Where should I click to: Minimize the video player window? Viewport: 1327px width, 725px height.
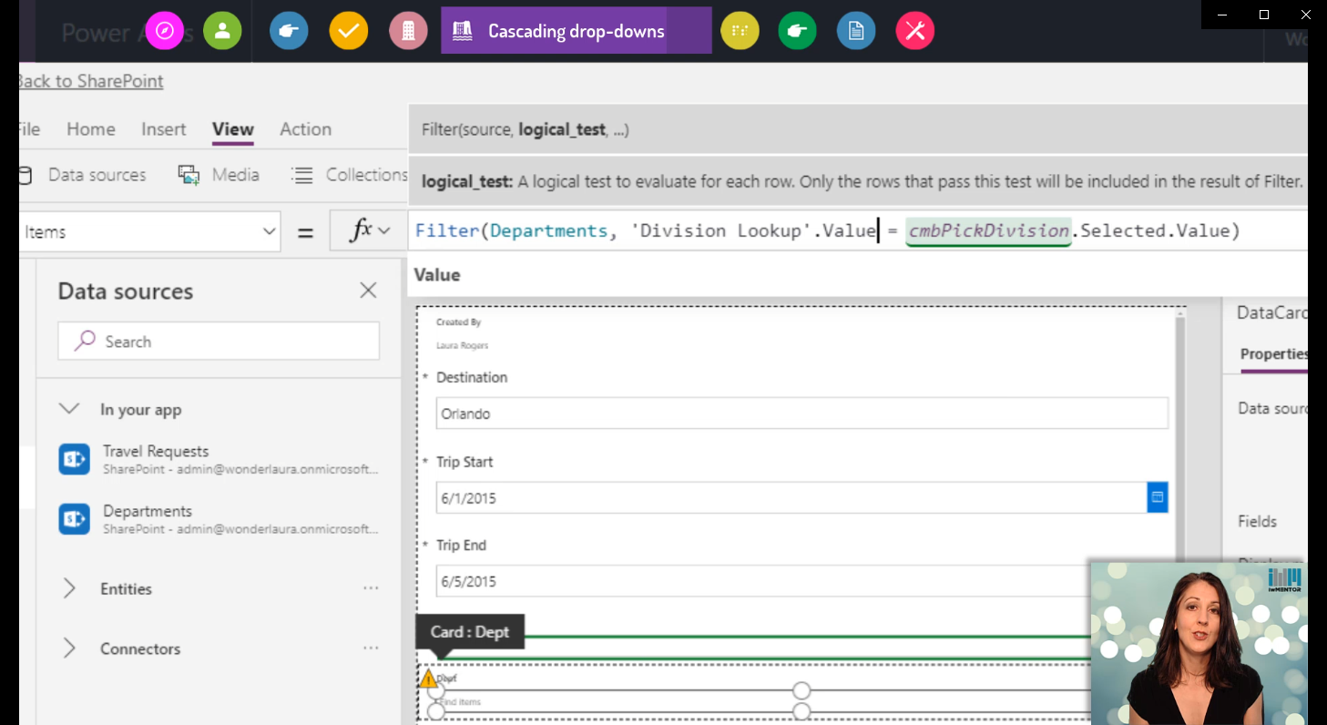coord(1222,14)
